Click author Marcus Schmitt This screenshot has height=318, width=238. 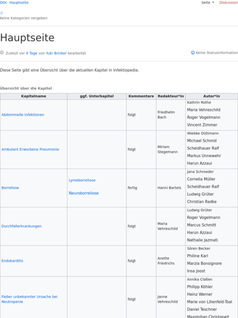(201, 225)
